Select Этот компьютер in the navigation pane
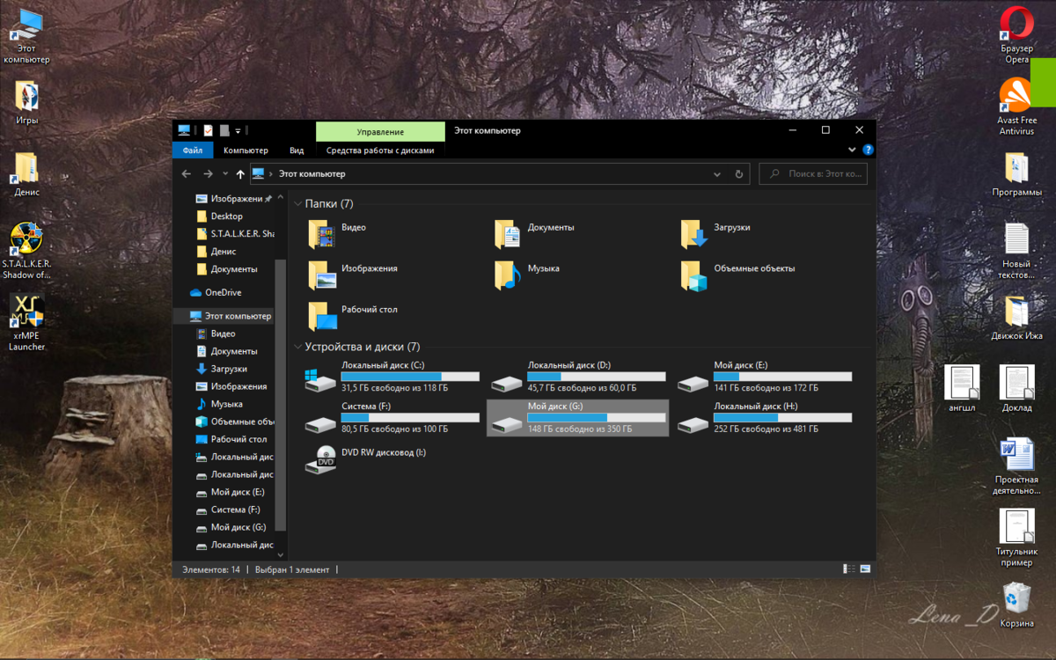 click(231, 316)
